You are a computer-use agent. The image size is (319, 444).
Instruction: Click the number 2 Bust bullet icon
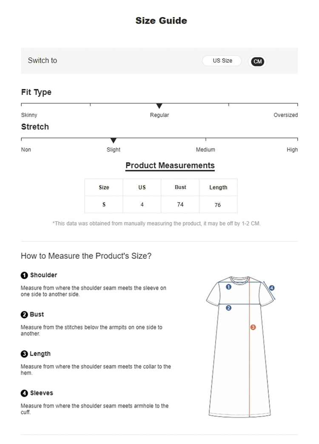coord(24,315)
